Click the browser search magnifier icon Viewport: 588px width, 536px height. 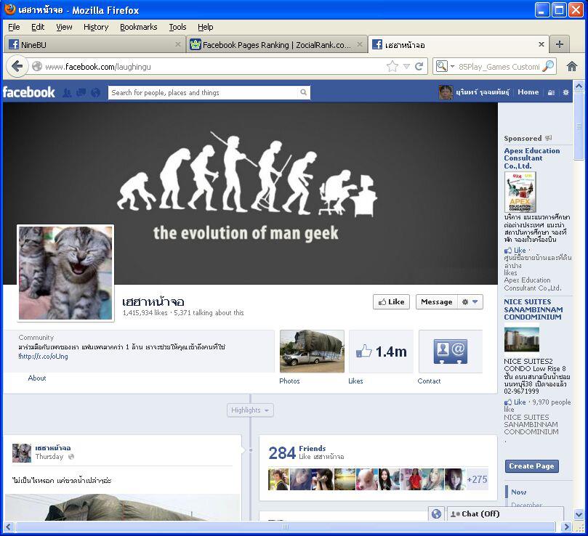point(548,66)
